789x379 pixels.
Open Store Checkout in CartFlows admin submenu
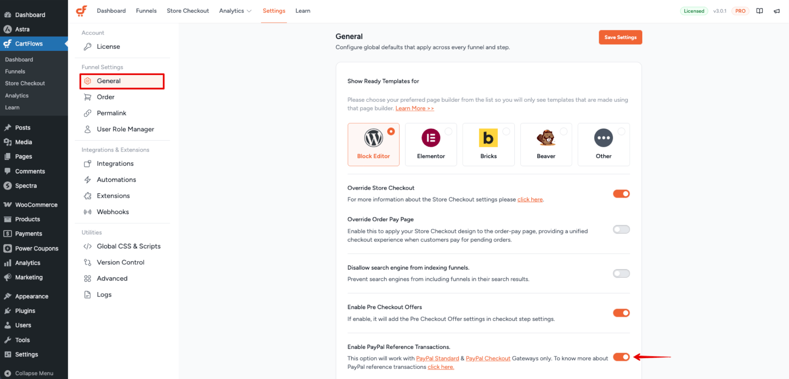25,83
